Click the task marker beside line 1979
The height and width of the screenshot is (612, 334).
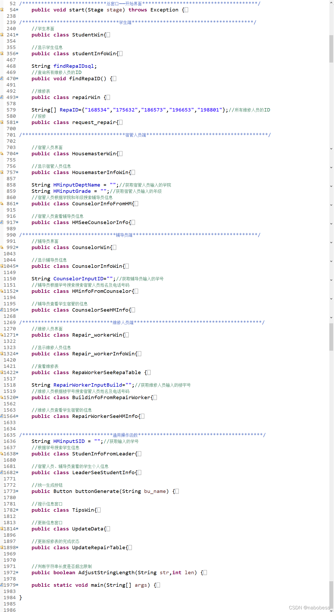click(x=2, y=585)
